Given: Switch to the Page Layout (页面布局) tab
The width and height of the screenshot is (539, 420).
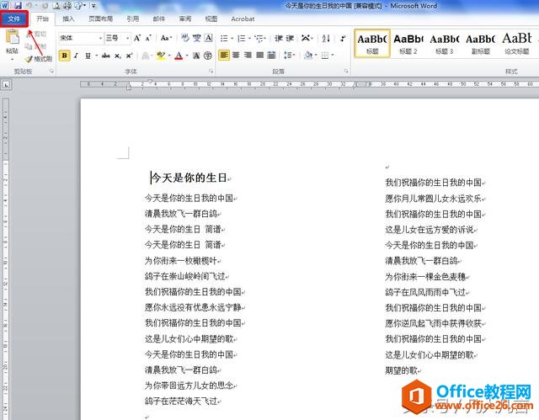Looking at the screenshot, I should pyautogui.click(x=100, y=19).
